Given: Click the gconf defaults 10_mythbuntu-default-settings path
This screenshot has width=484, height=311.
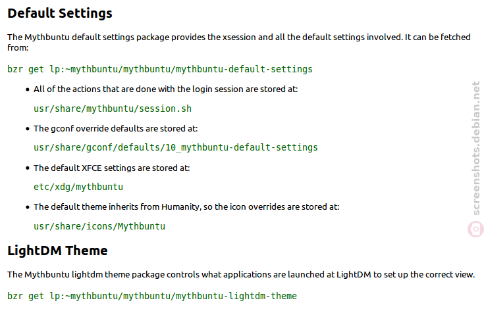Looking at the screenshot, I should tap(176, 148).
